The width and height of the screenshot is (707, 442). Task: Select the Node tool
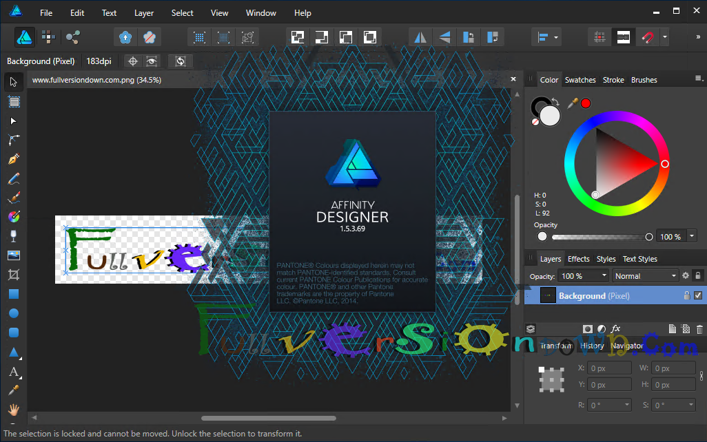(x=14, y=121)
